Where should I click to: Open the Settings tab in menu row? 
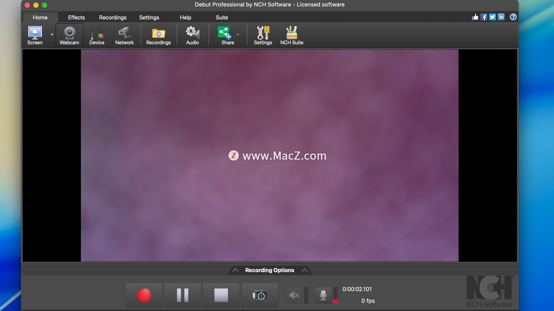[x=149, y=17]
